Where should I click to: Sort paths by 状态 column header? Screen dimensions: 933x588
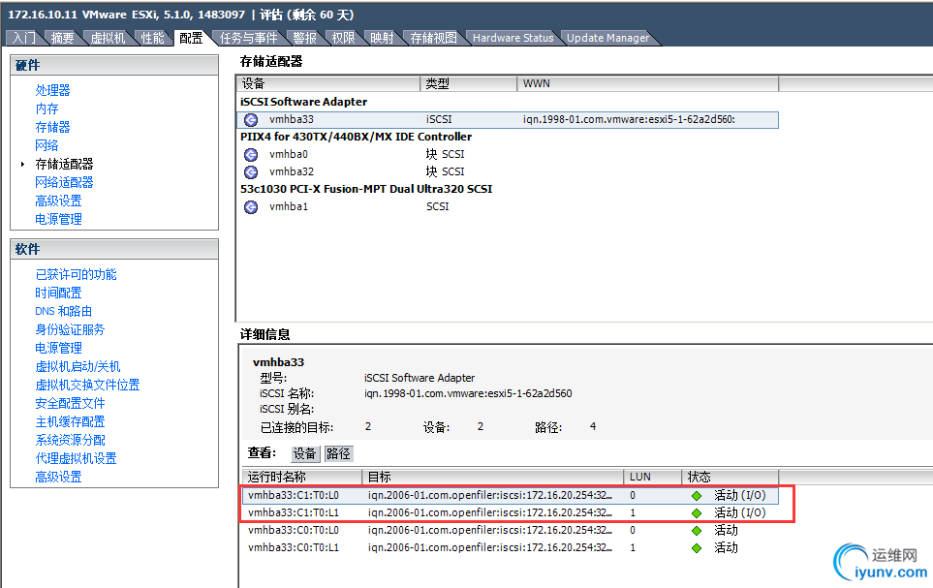pyautogui.click(x=731, y=478)
